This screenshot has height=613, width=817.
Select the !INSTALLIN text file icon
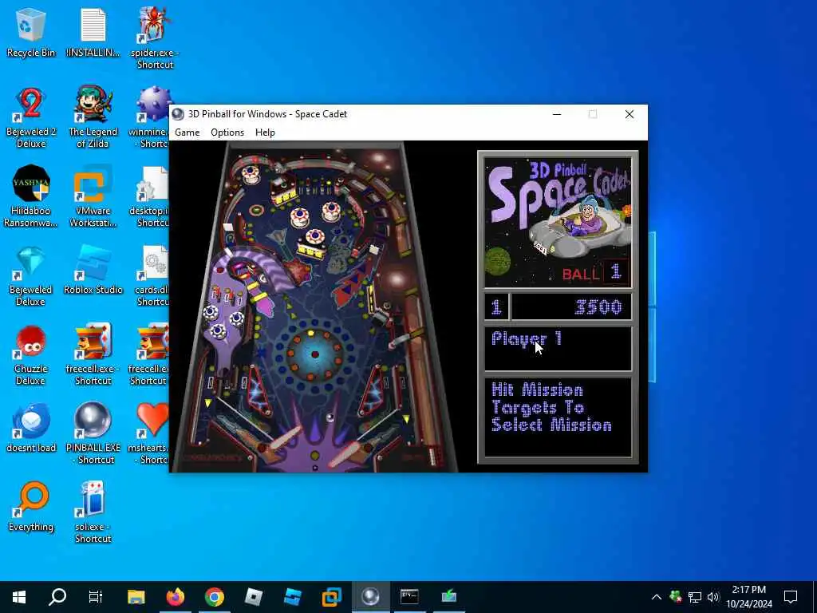click(93, 34)
